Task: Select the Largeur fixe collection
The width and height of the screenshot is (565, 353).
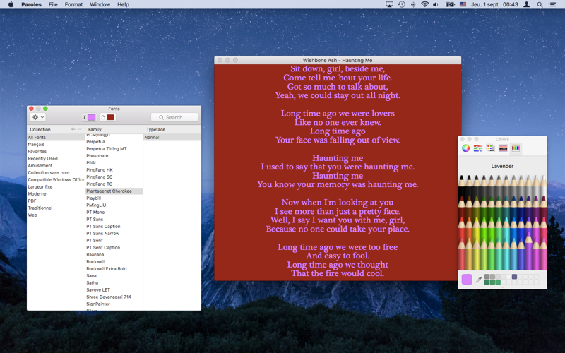Action: (x=56, y=186)
